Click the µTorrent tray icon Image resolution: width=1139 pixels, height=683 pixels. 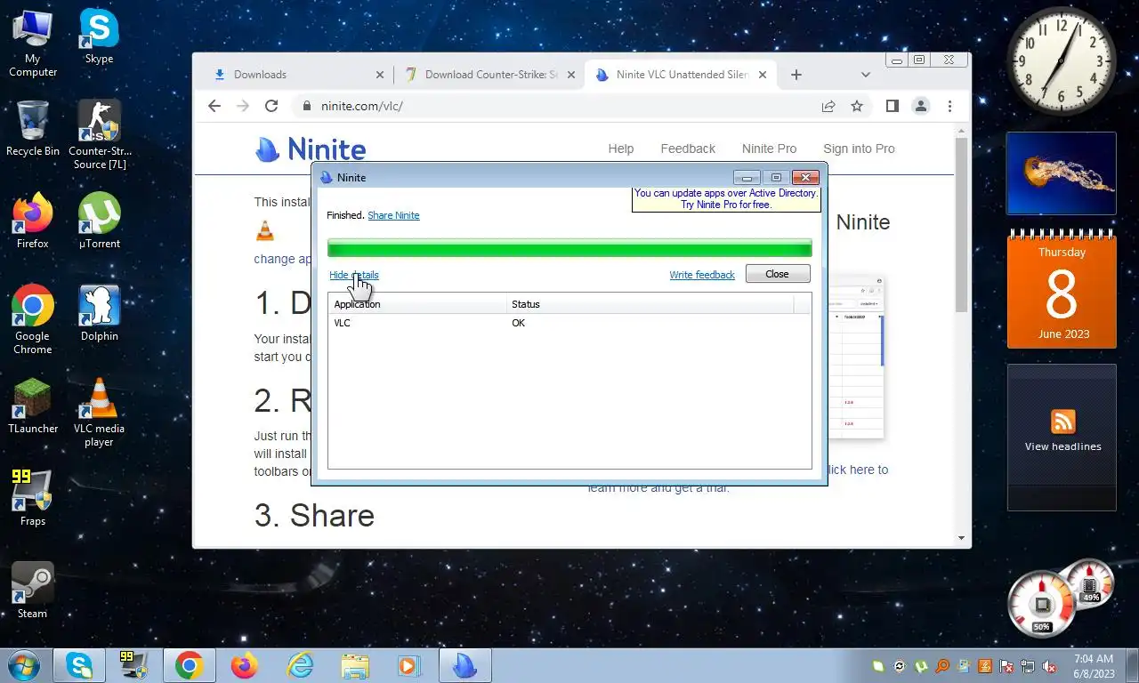point(921,666)
